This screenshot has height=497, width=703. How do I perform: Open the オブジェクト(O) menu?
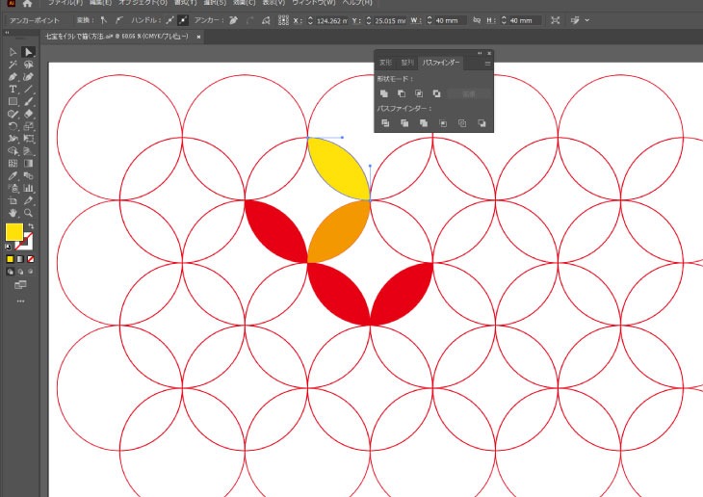[x=143, y=4]
